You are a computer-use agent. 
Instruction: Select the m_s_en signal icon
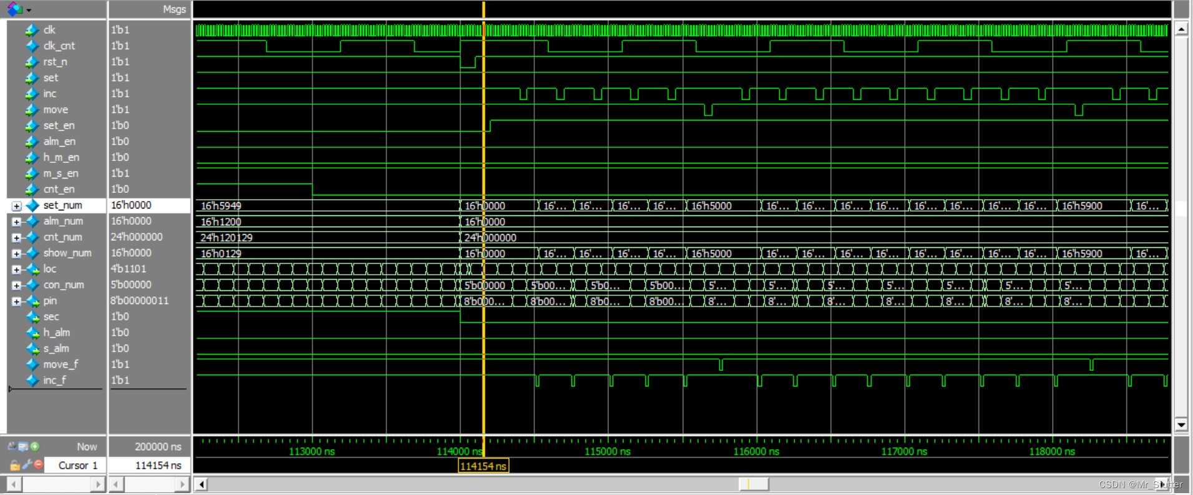click(32, 174)
